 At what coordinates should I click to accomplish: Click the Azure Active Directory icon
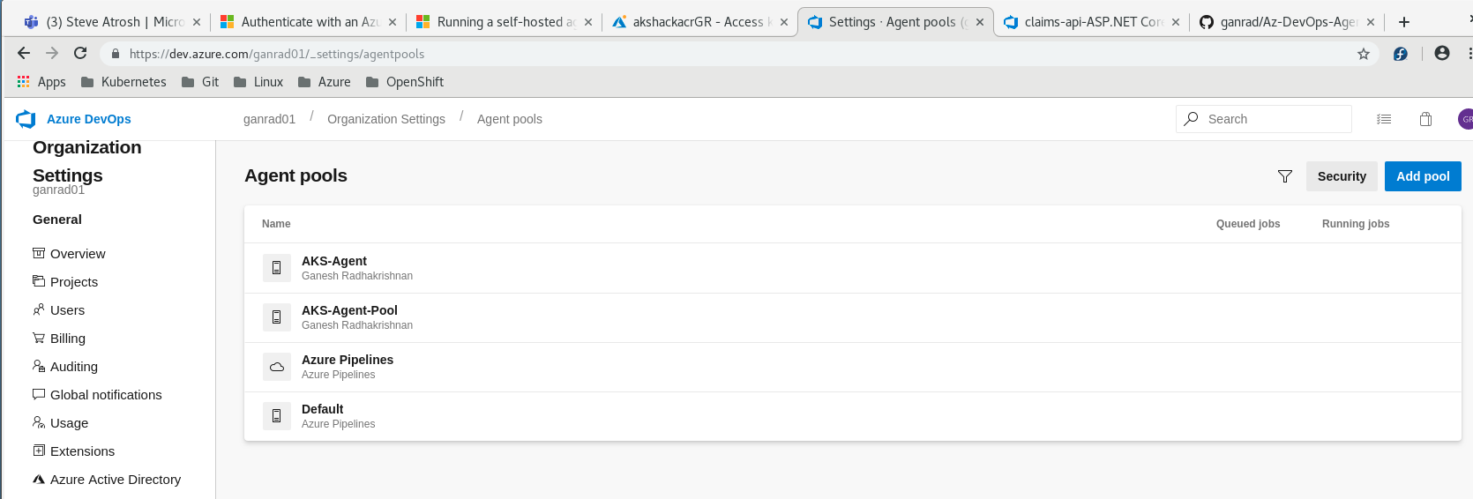point(39,479)
